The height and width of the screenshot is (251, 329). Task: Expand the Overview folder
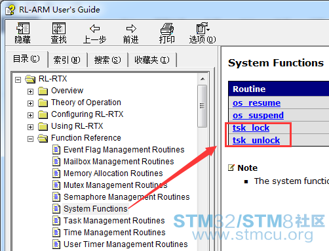point(30,91)
